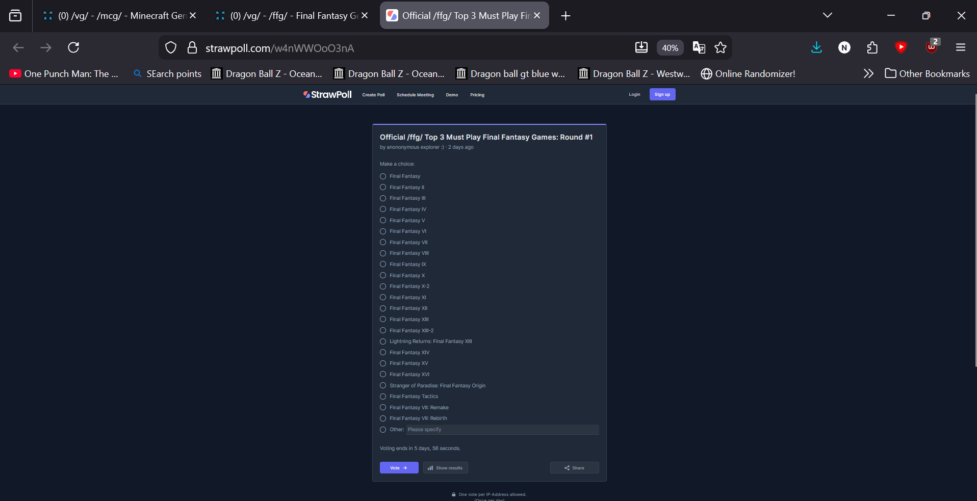Click the browser Forward arrow
Viewport: 977px width, 501px height.
(46, 48)
